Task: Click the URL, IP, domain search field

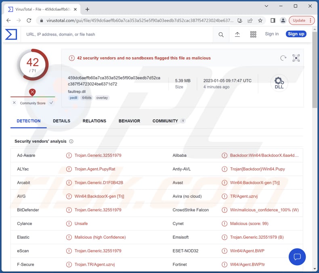Action: coord(117,35)
